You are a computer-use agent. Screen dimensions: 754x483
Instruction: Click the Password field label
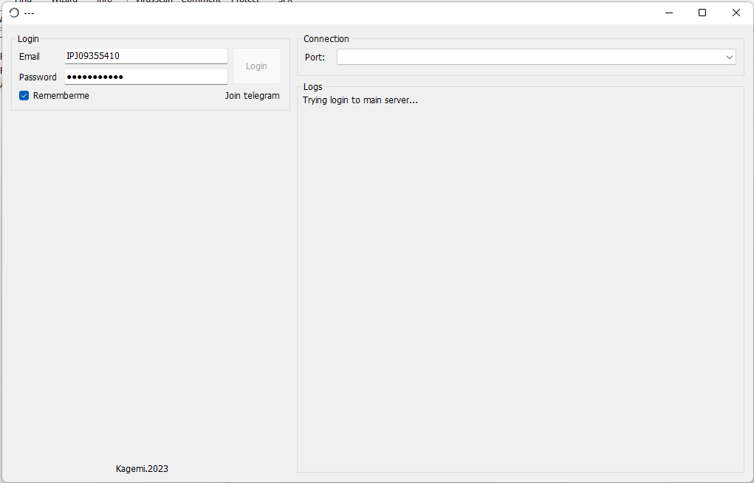38,77
